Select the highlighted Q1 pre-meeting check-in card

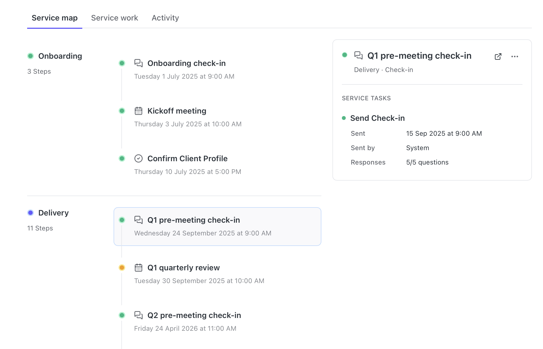217,227
